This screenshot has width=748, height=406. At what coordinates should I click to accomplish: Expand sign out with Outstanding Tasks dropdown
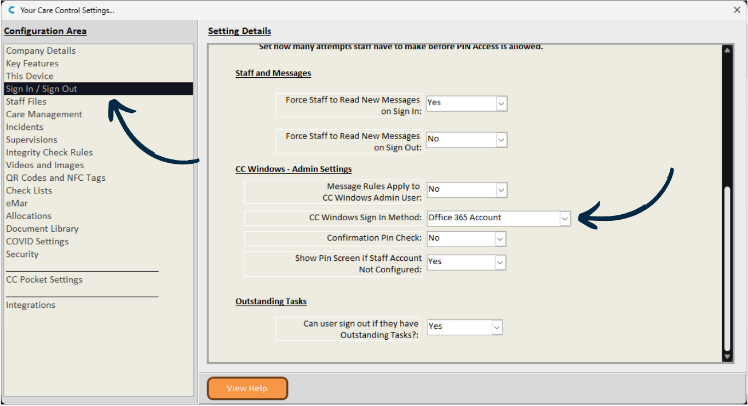(497, 327)
